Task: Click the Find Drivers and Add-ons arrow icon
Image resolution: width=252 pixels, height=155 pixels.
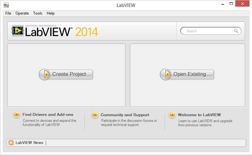Action: coord(16,115)
